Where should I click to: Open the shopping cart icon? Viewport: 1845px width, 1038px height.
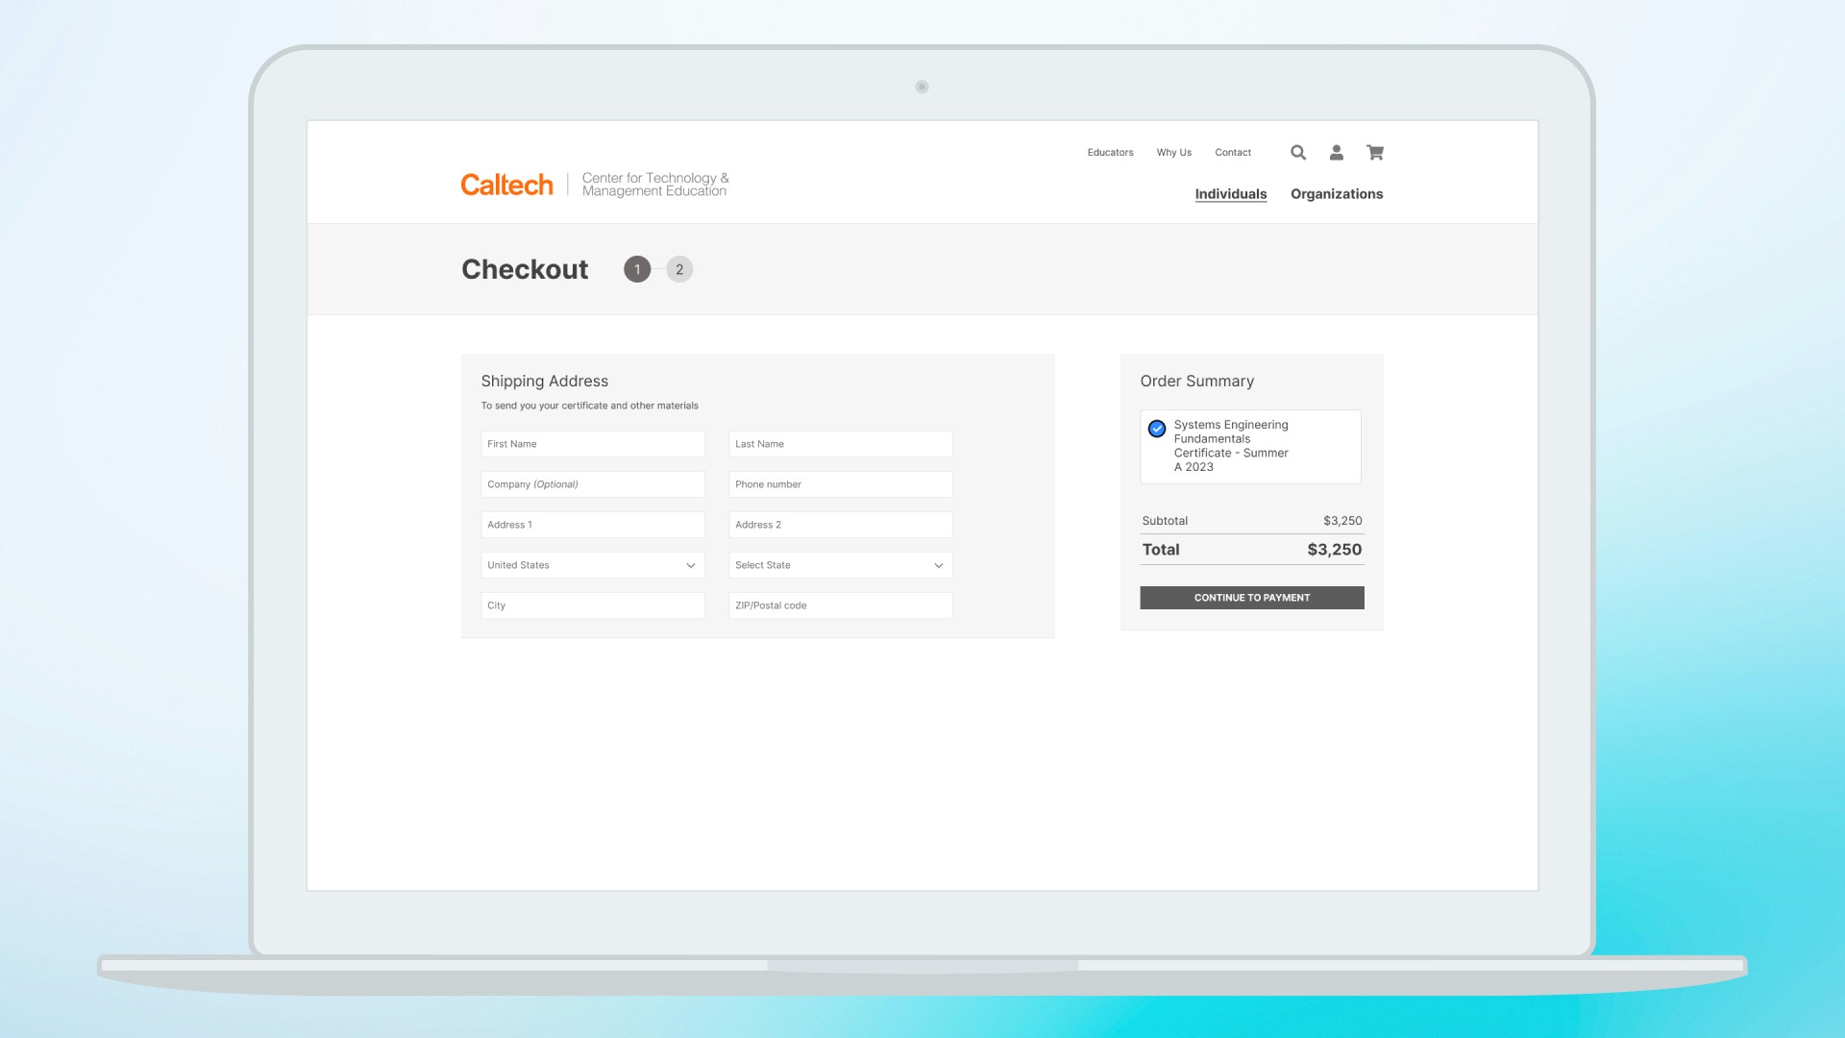1375,153
